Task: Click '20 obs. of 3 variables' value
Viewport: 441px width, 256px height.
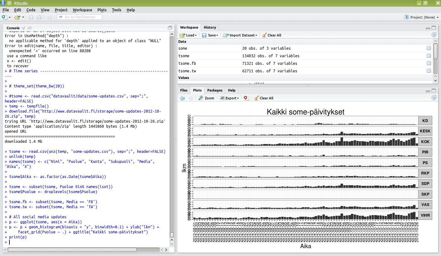Action: (x=266, y=48)
